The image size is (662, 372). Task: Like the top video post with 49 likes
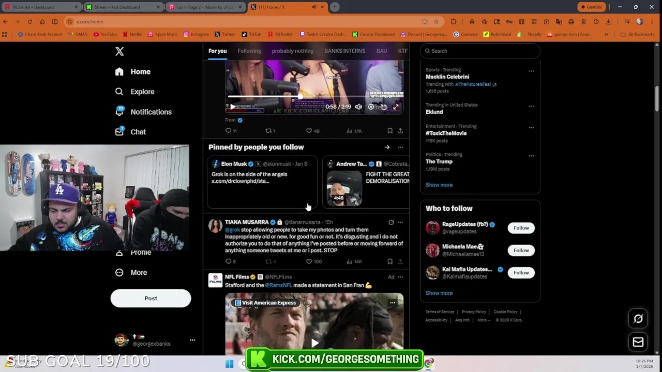(x=312, y=131)
